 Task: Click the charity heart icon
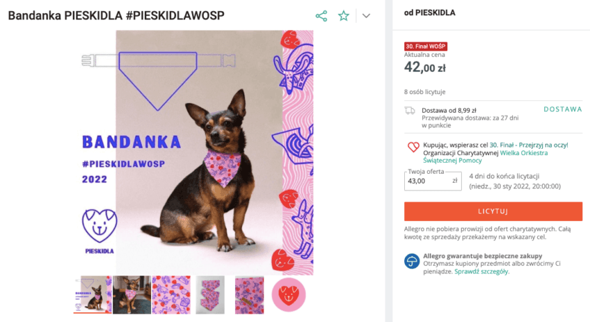[412, 147]
